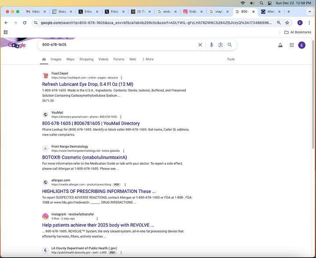Open Help patients achieve 2025 body result

(x=98, y=225)
